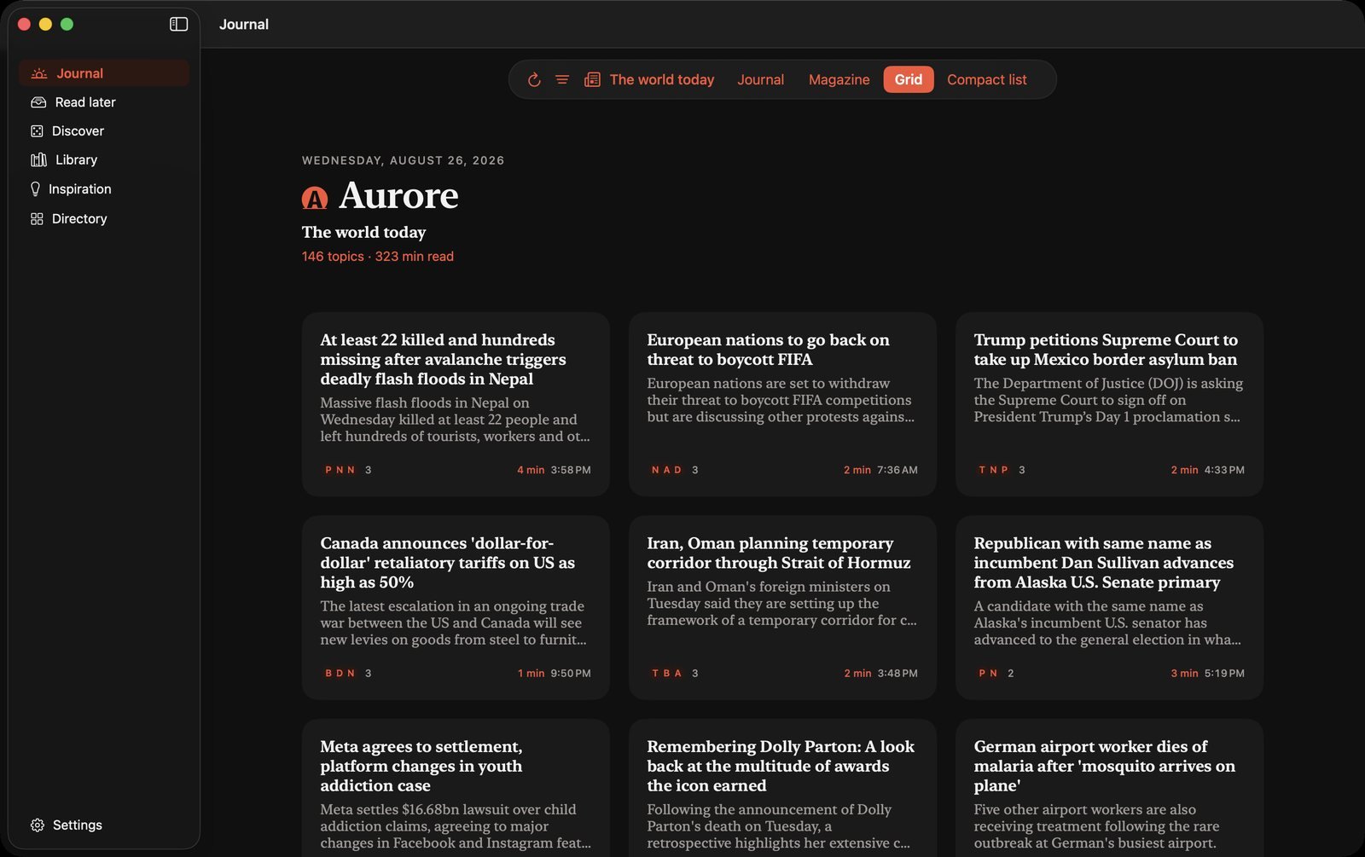Click the refresh icon in toolbar
The height and width of the screenshot is (857, 1365).
click(x=534, y=79)
